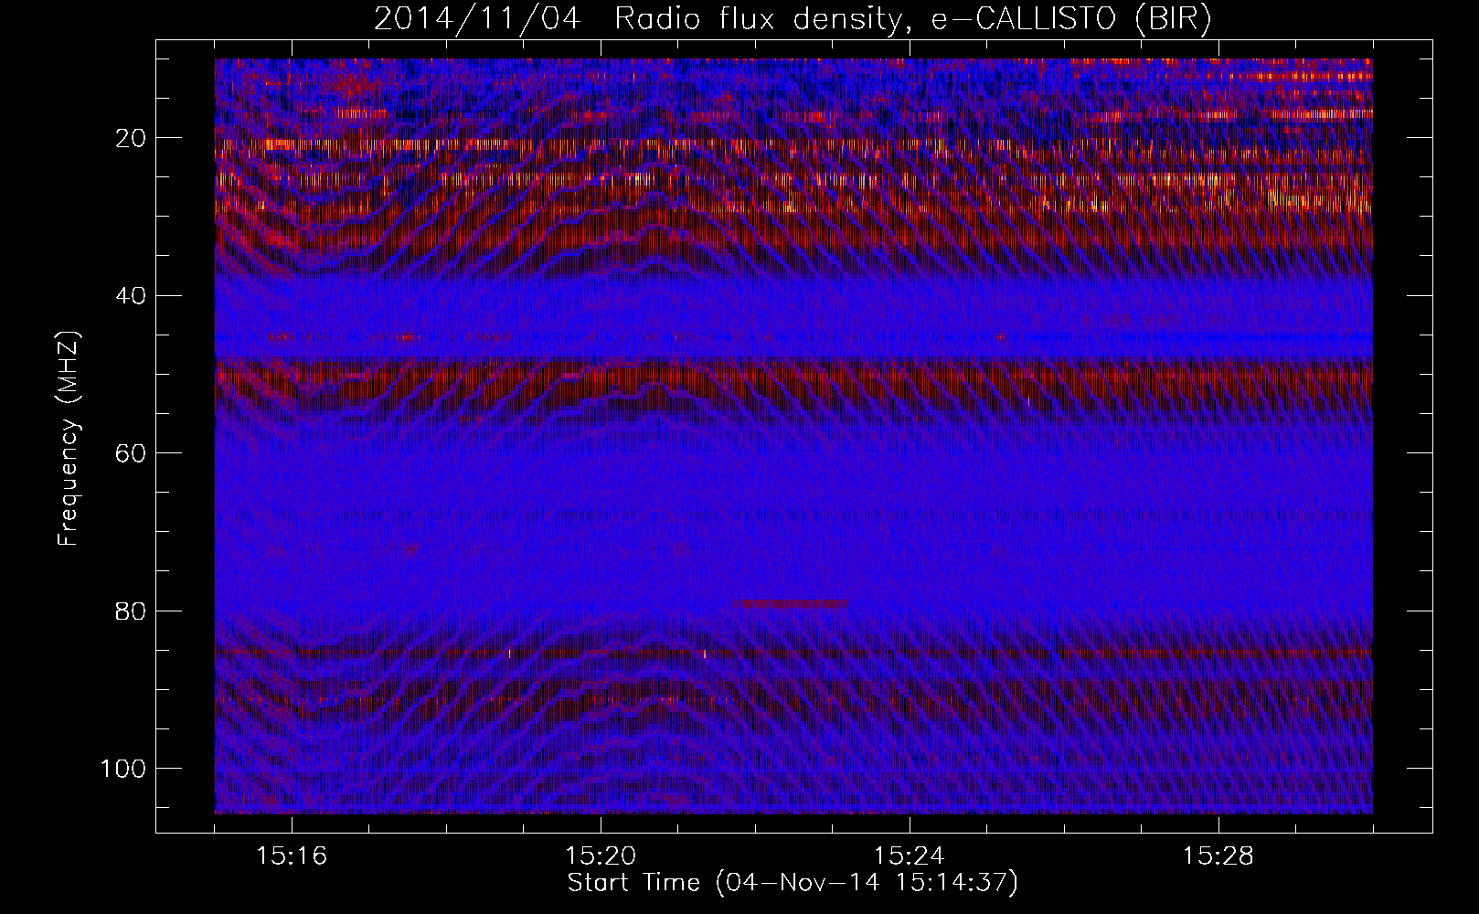Click the 80 MHz frequency tick label

132,611
